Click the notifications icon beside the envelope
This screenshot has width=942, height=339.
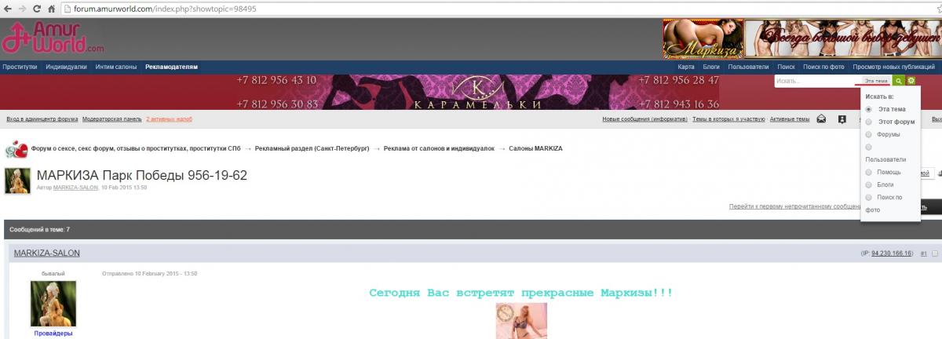click(842, 119)
